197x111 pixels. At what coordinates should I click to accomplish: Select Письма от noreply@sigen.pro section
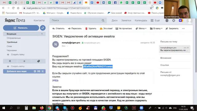170,74
